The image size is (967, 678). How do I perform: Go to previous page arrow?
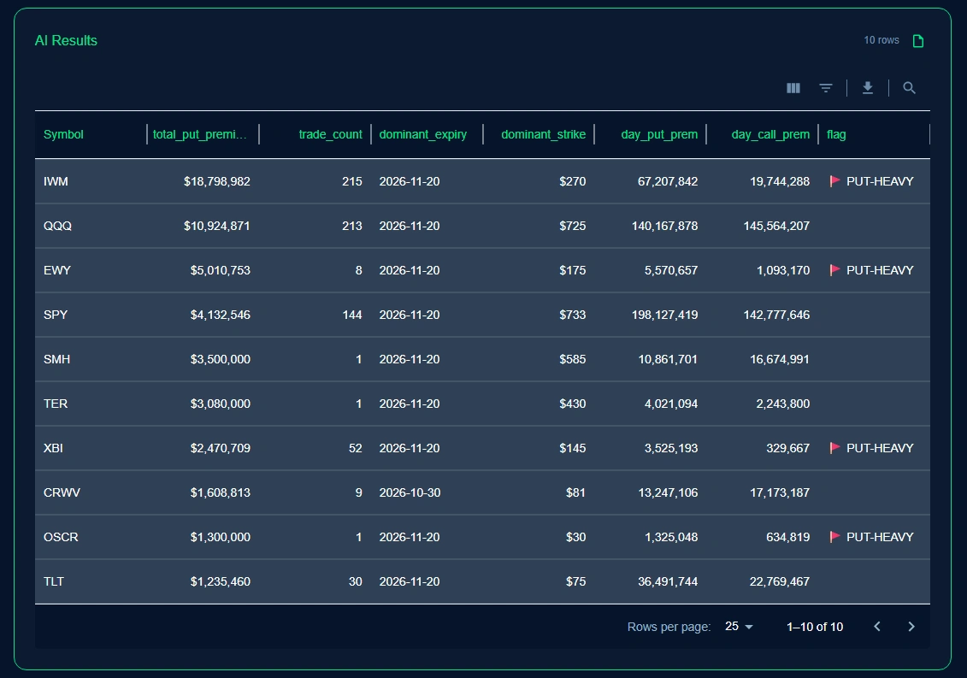pos(877,627)
